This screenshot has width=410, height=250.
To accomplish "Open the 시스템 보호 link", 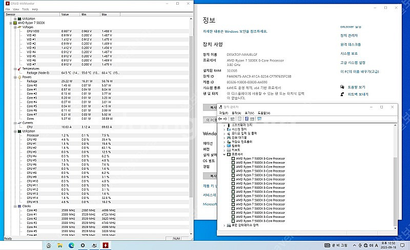I will 349,54.
